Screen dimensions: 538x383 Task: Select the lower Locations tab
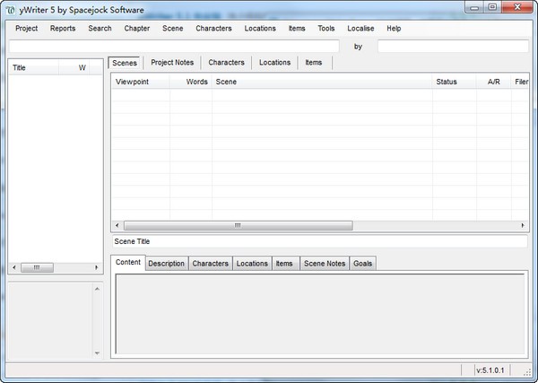point(252,264)
